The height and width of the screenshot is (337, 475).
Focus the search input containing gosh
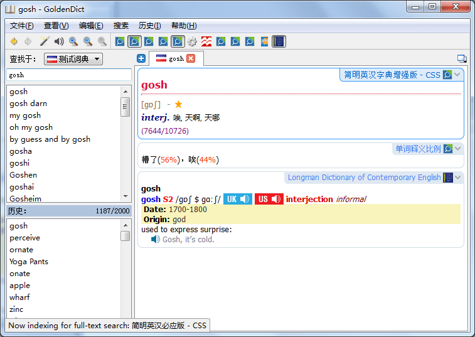coord(69,75)
